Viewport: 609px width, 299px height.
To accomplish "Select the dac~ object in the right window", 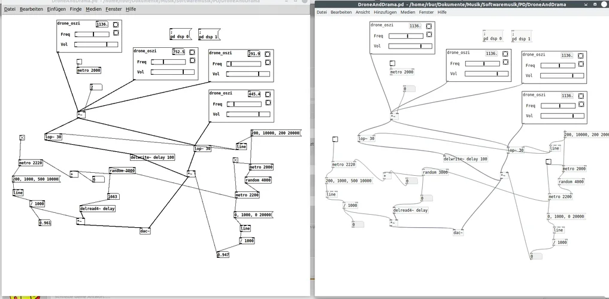I will pos(458,233).
